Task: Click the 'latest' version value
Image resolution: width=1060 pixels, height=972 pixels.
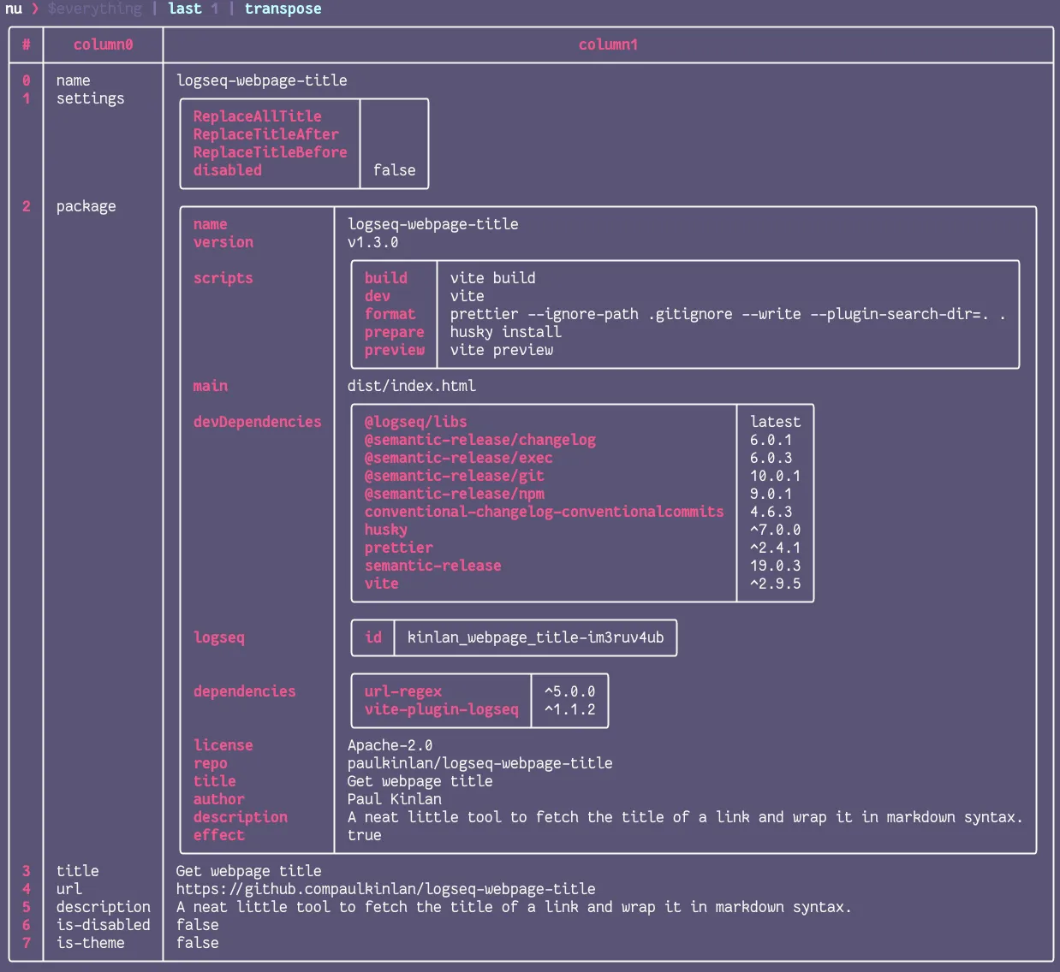Action: click(775, 422)
